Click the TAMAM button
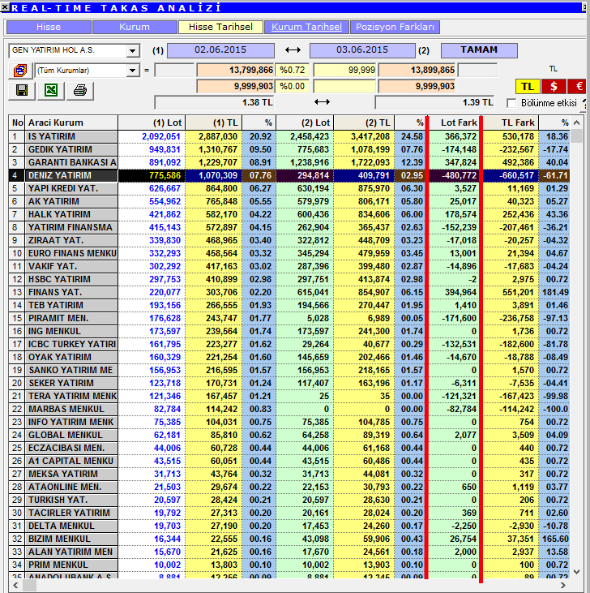This screenshot has width=590, height=593. [479, 50]
